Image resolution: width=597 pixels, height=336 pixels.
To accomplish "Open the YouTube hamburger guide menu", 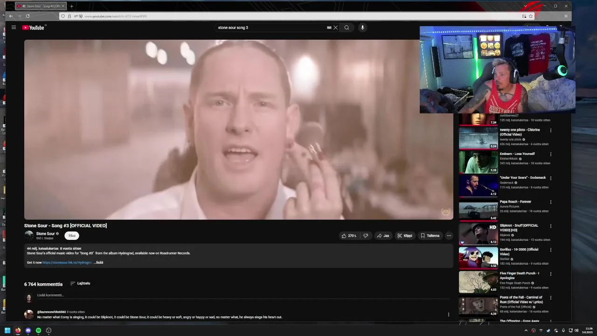I will tap(14, 28).
